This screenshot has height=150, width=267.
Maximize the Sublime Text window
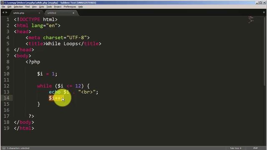261,3
